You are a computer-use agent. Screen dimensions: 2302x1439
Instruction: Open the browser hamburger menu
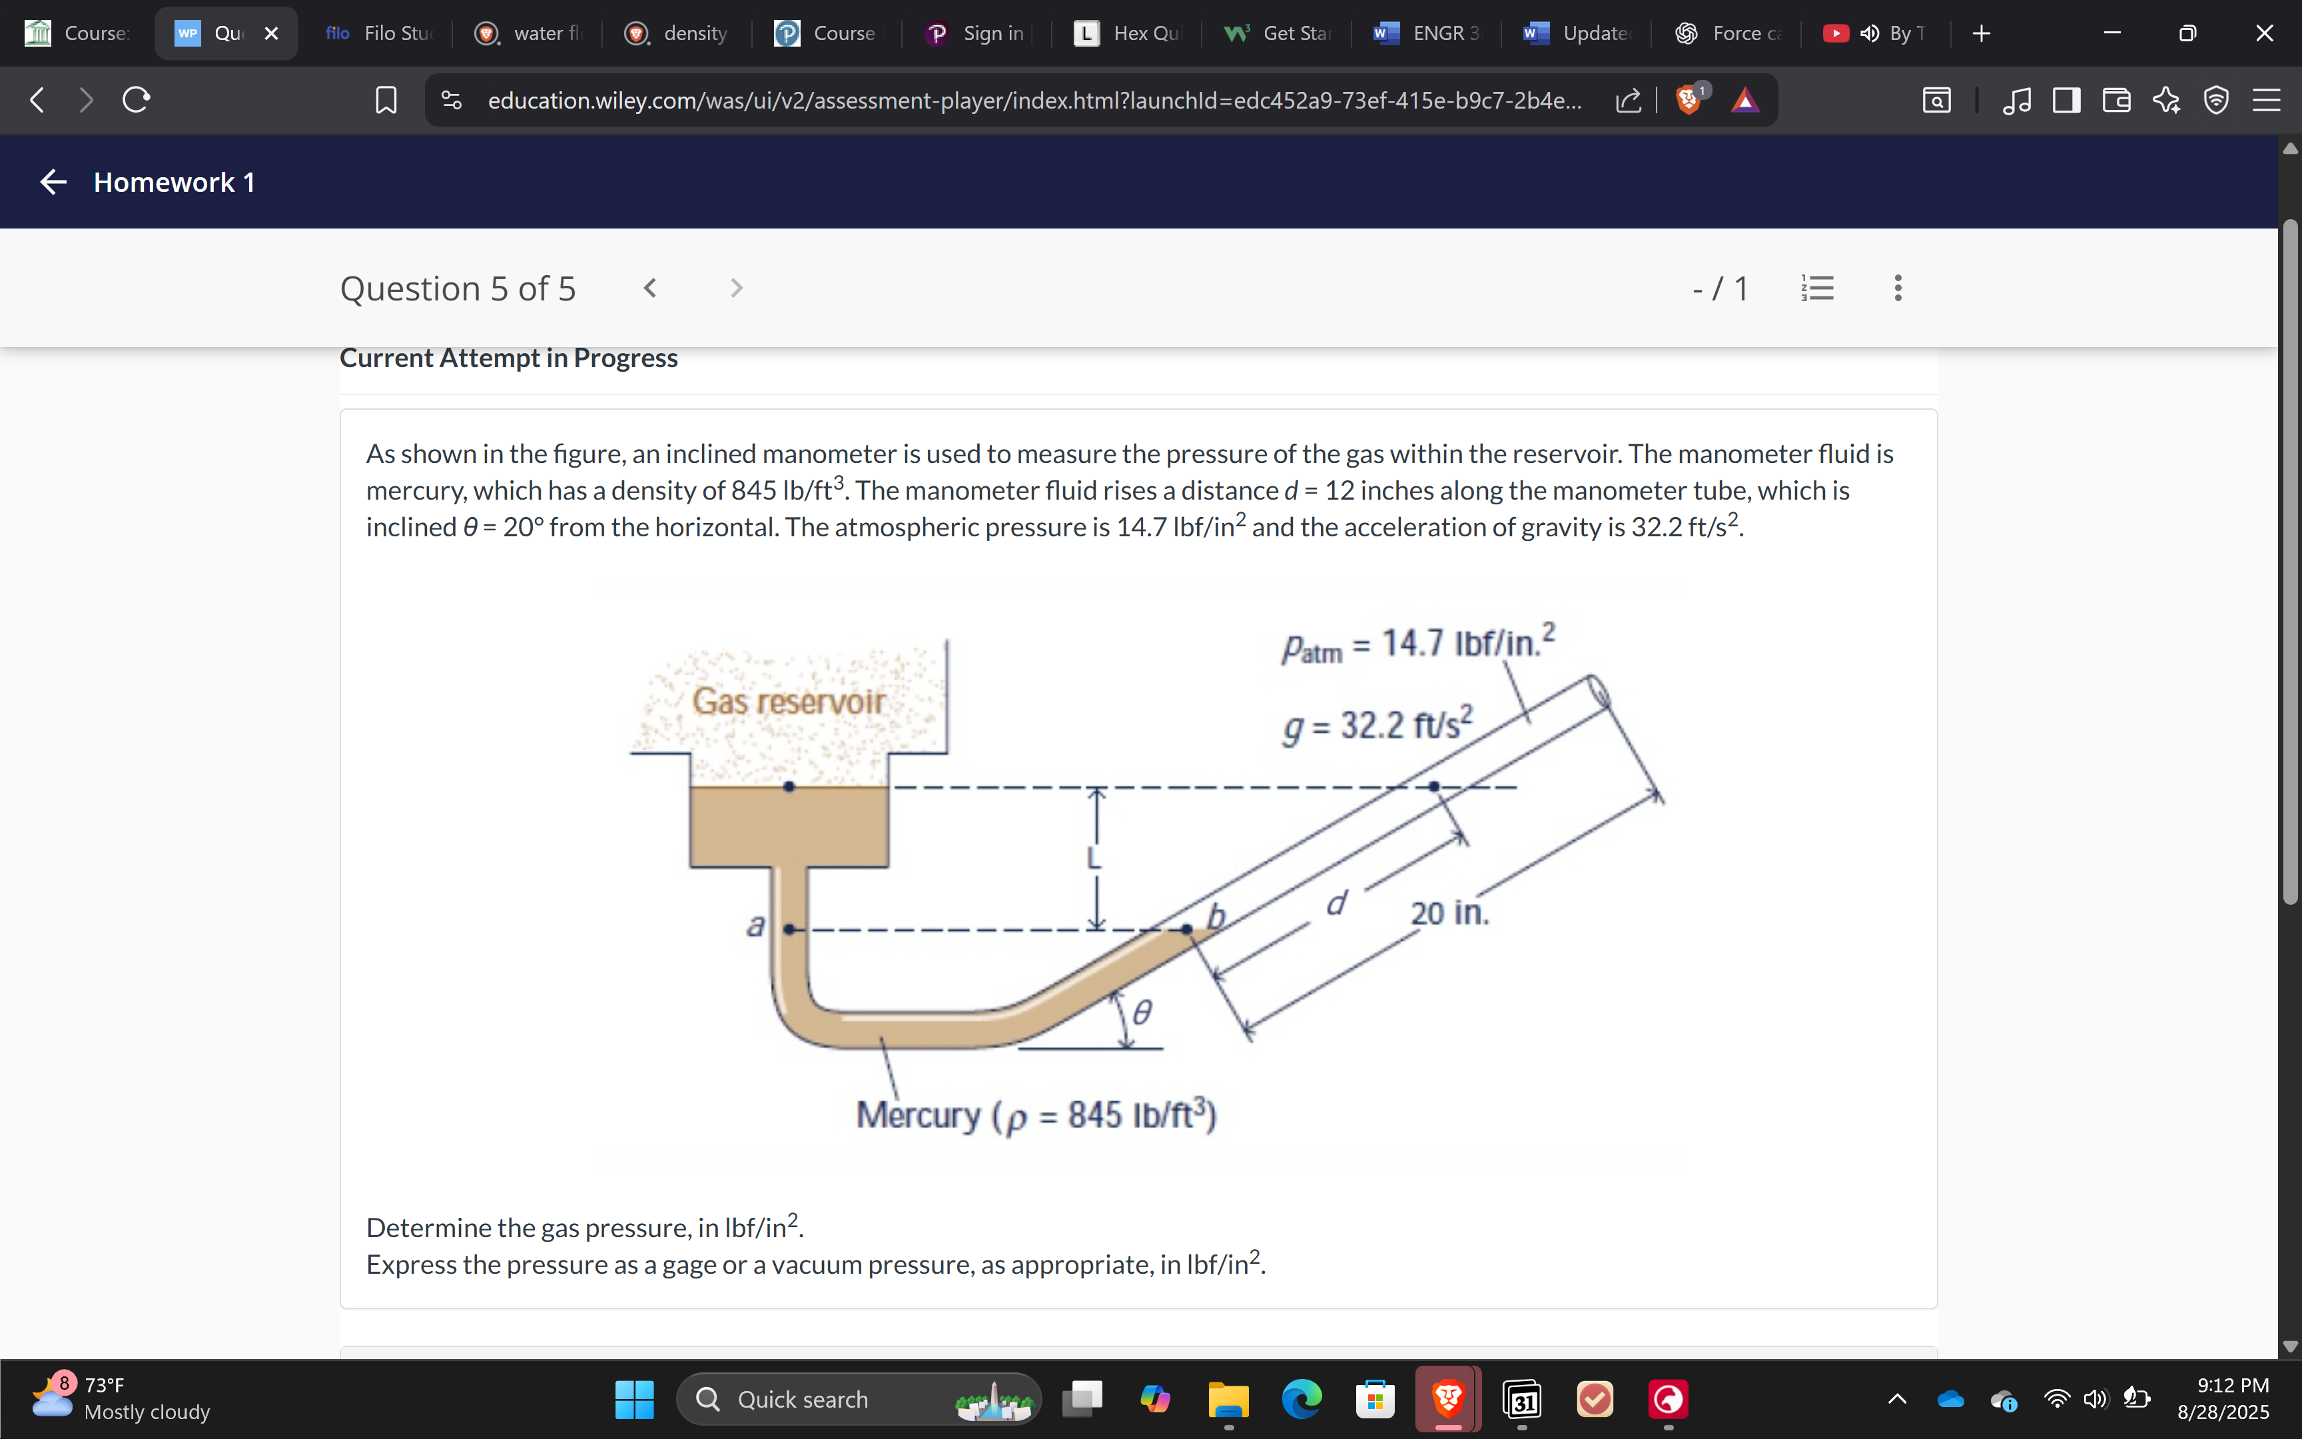pos(2266,100)
